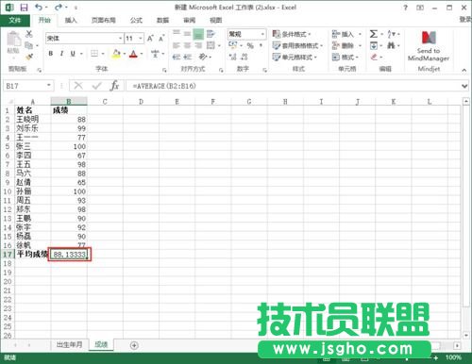Click the zoom in plus on the zoom slider

436,357
